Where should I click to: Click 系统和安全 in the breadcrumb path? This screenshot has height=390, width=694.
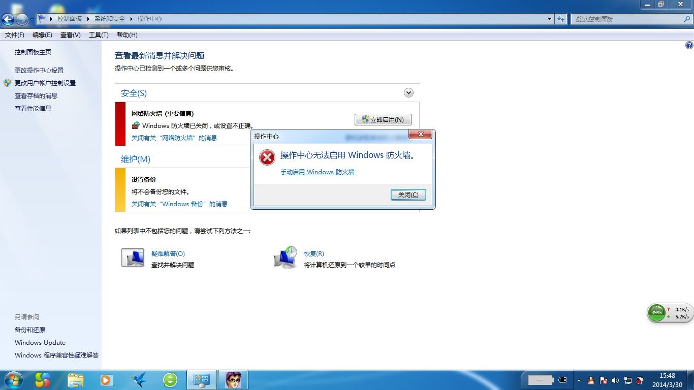[110, 19]
